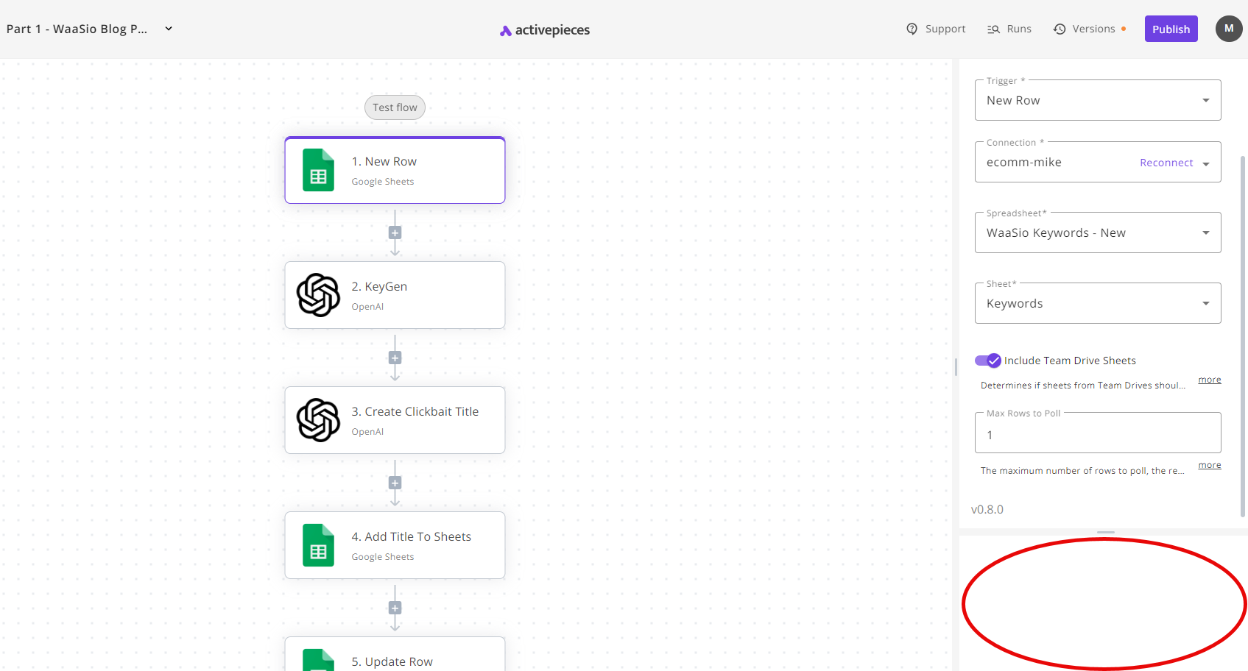1248x671 pixels.
Task: Open the user avatar M menu
Action: [1229, 29]
